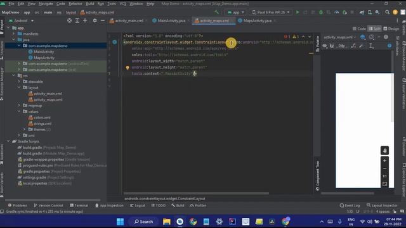Open the Navigate menu
Image resolution: width=406 pixels, height=228 pixels.
46,4
